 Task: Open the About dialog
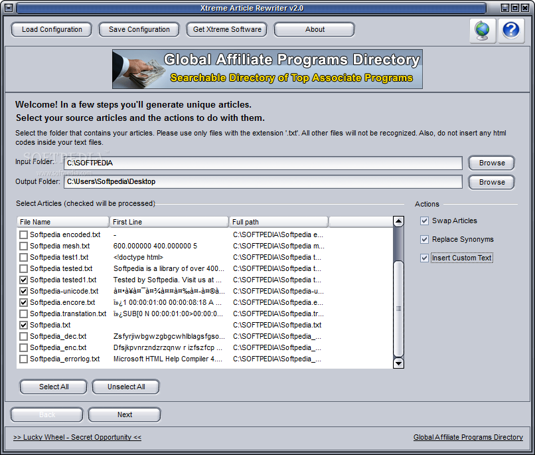[315, 29]
